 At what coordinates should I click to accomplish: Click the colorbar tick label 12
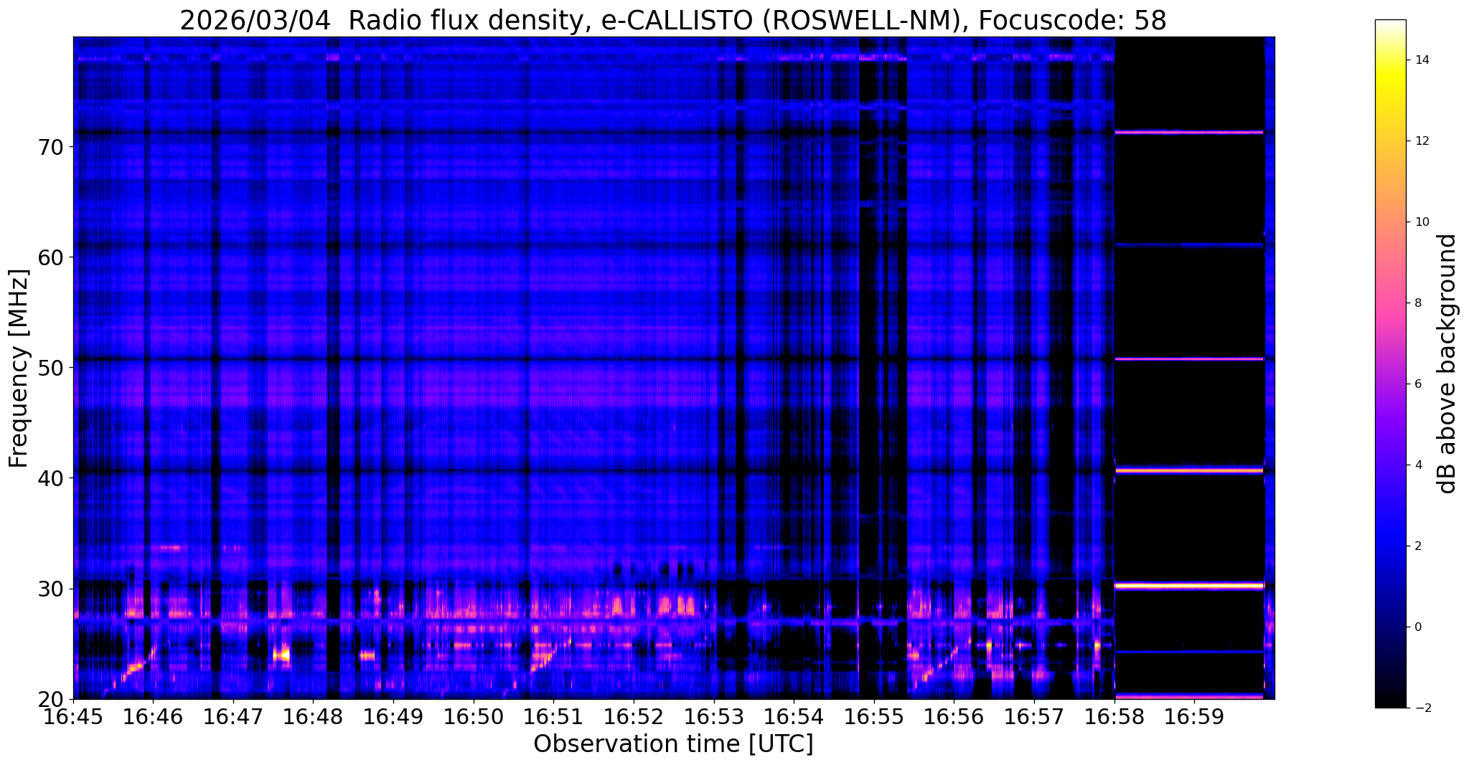point(1421,141)
